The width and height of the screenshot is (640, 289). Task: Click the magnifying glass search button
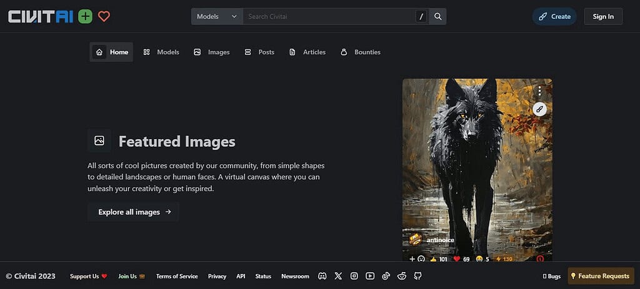[438, 16]
